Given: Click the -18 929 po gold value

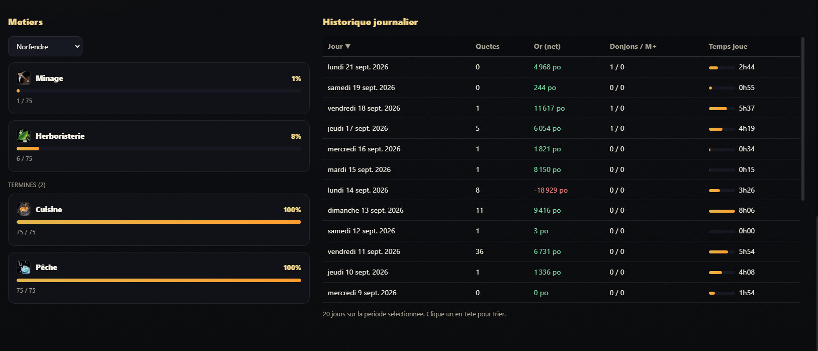Looking at the screenshot, I should [x=551, y=190].
